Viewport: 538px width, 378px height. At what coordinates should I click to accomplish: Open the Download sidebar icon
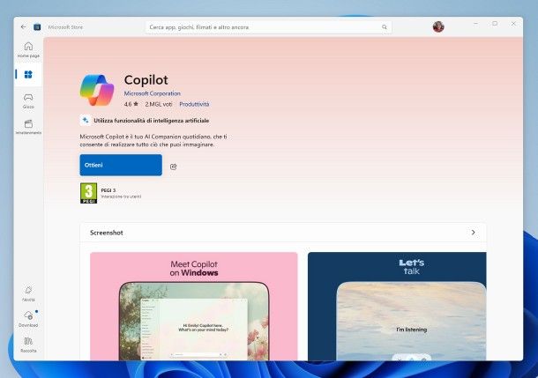click(28, 319)
